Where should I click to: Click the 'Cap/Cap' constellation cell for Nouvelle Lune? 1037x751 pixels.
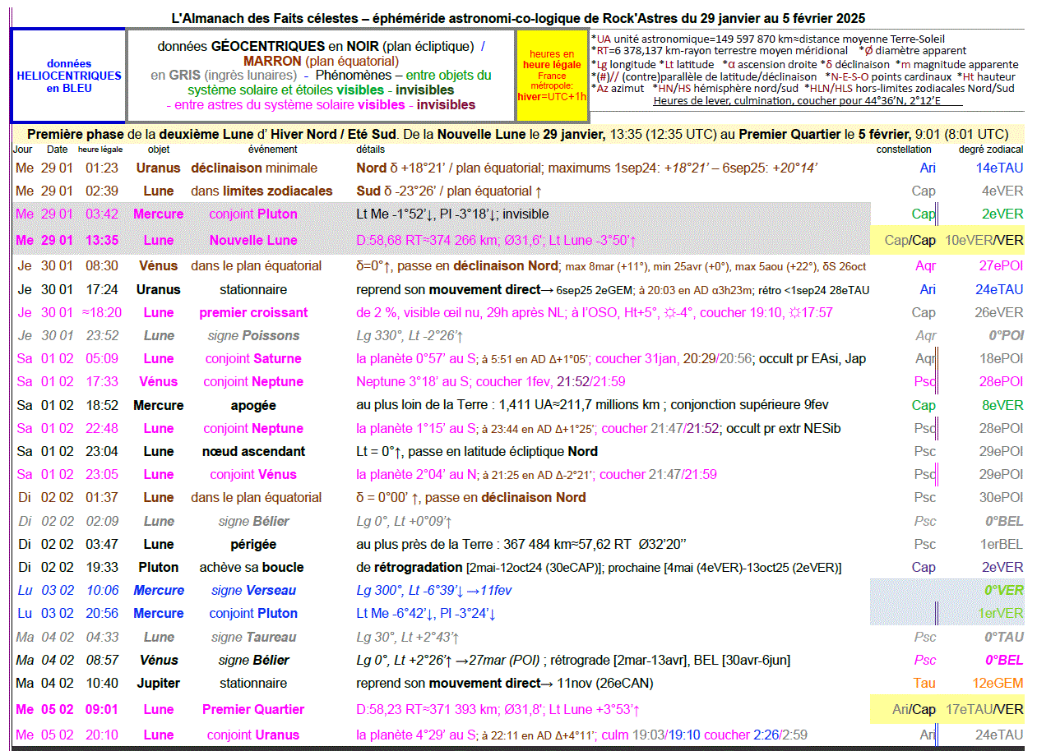(x=910, y=240)
